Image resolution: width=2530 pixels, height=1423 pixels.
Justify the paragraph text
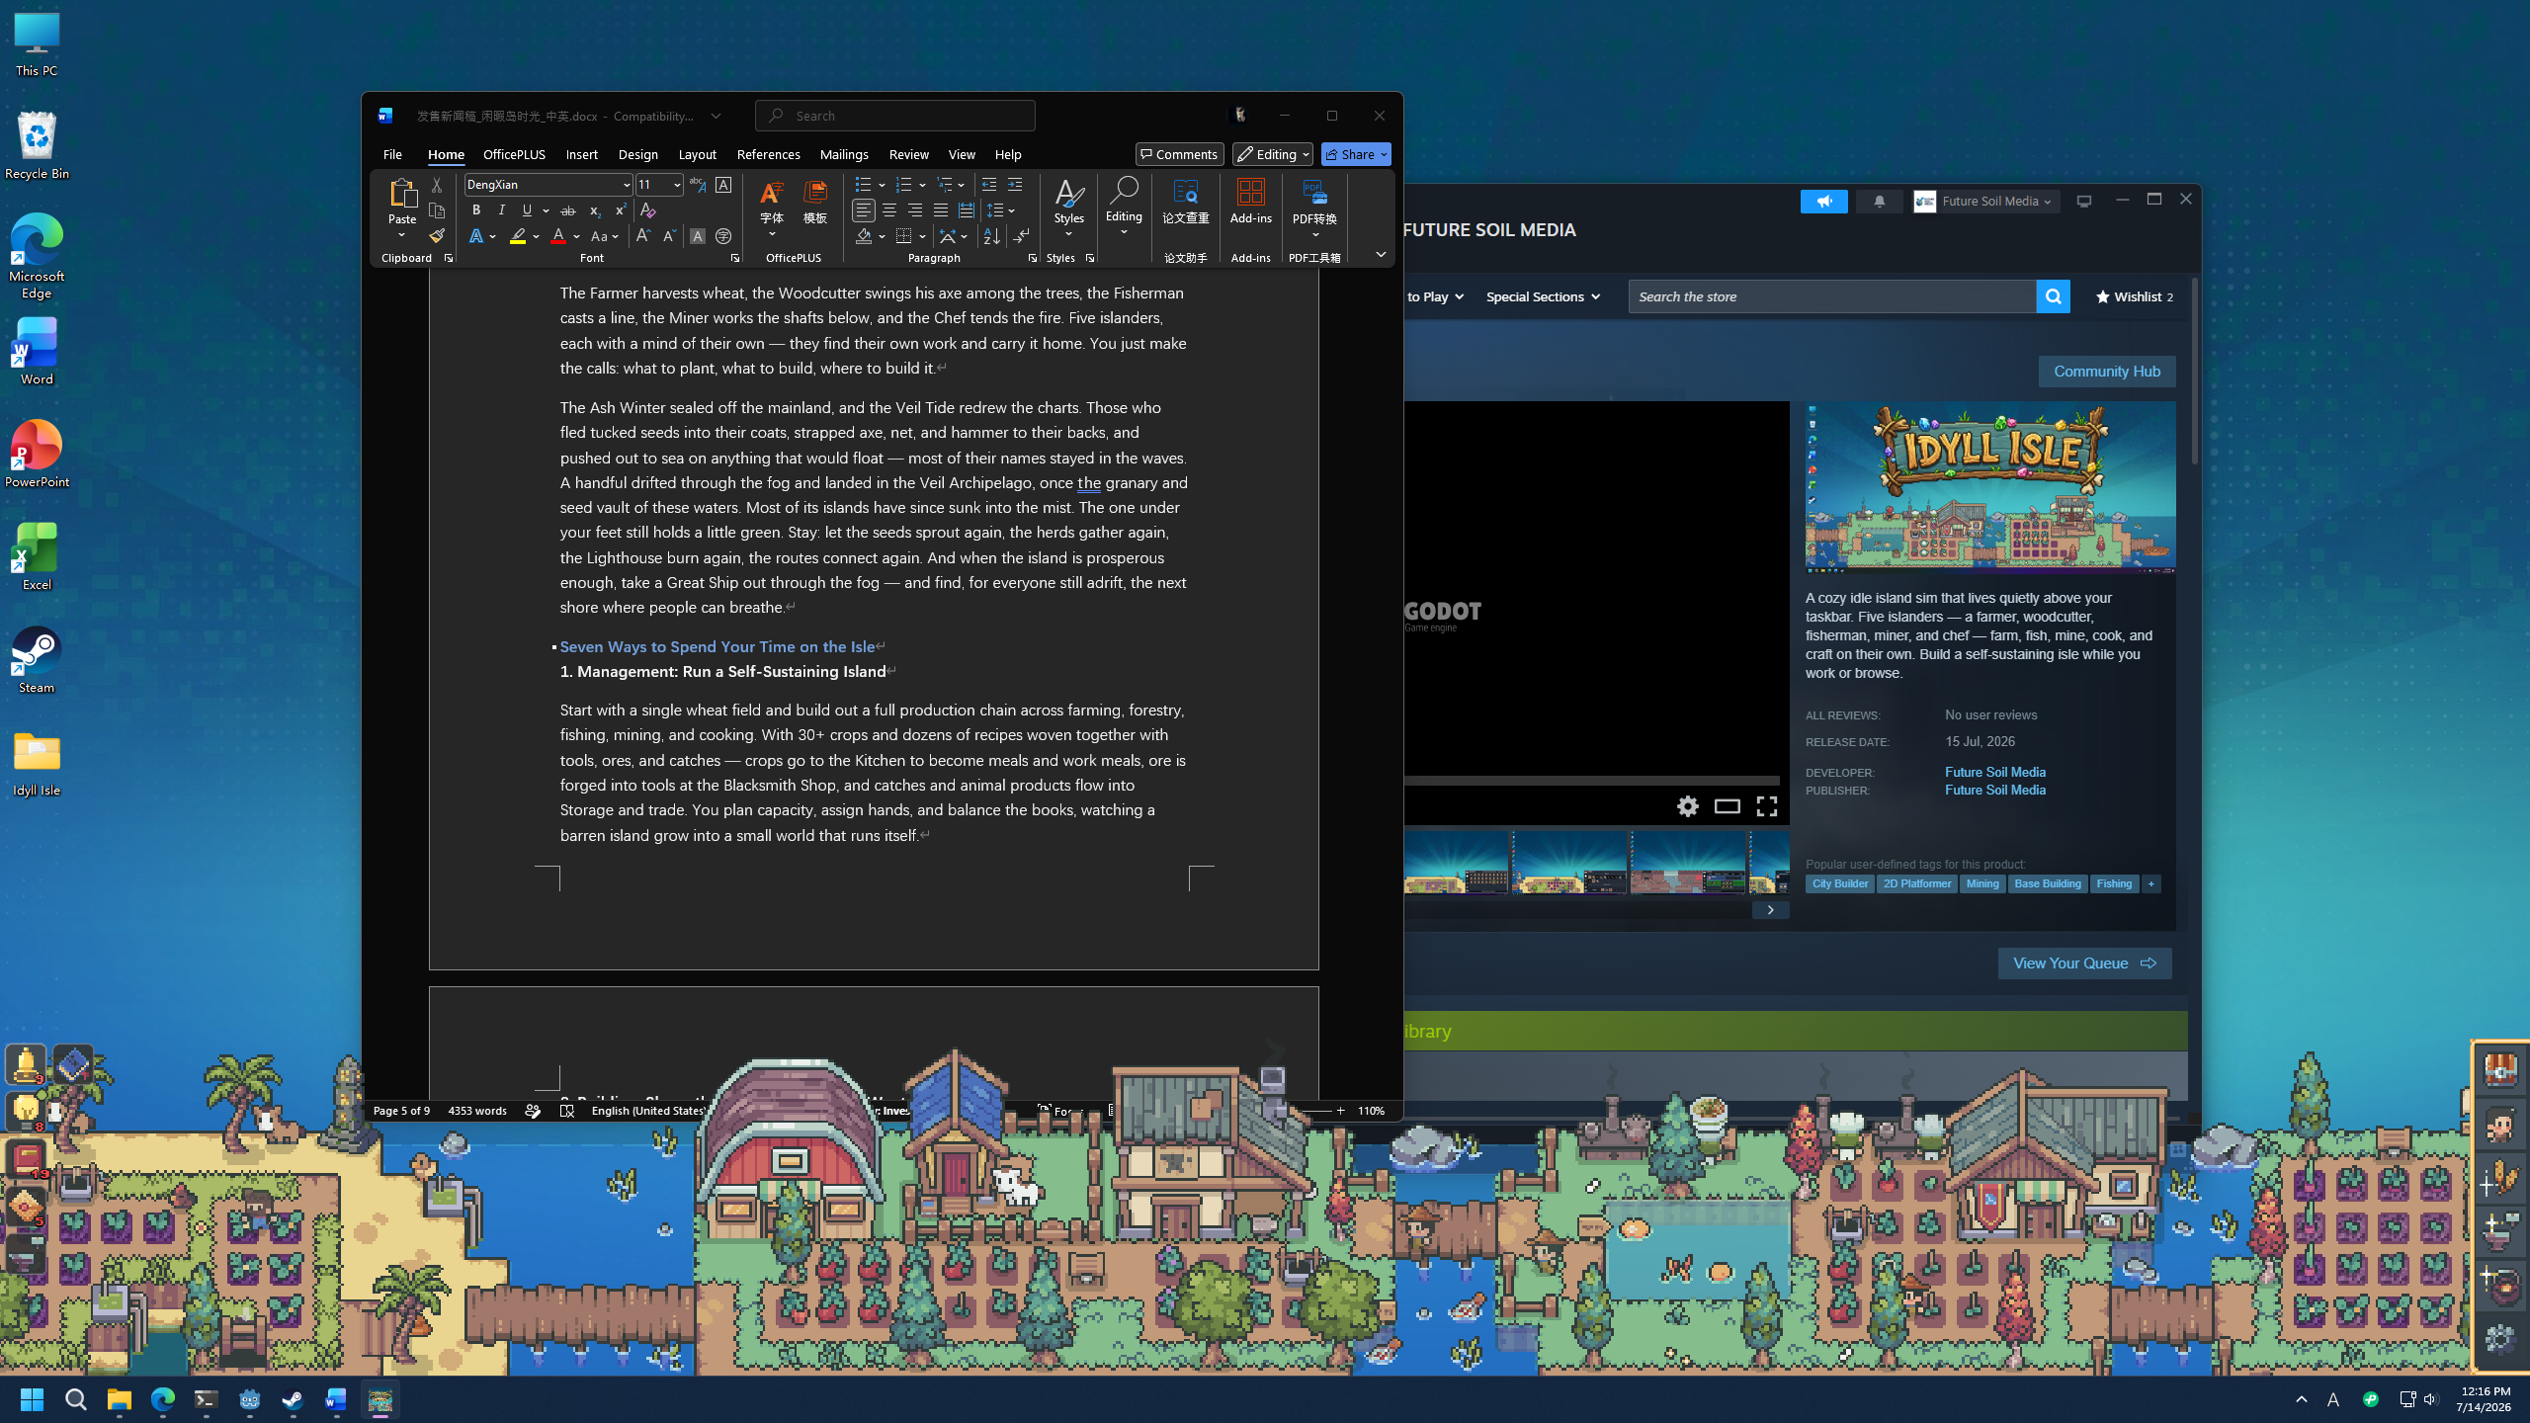pyautogui.click(x=941, y=210)
